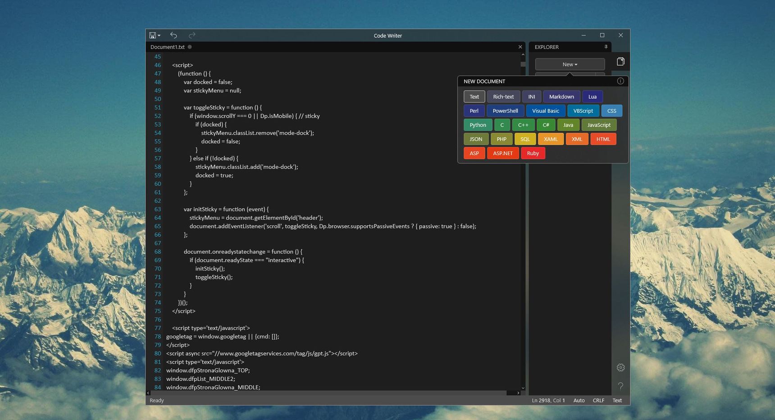Select the C# language button
This screenshot has height=420, width=775.
pyautogui.click(x=546, y=125)
